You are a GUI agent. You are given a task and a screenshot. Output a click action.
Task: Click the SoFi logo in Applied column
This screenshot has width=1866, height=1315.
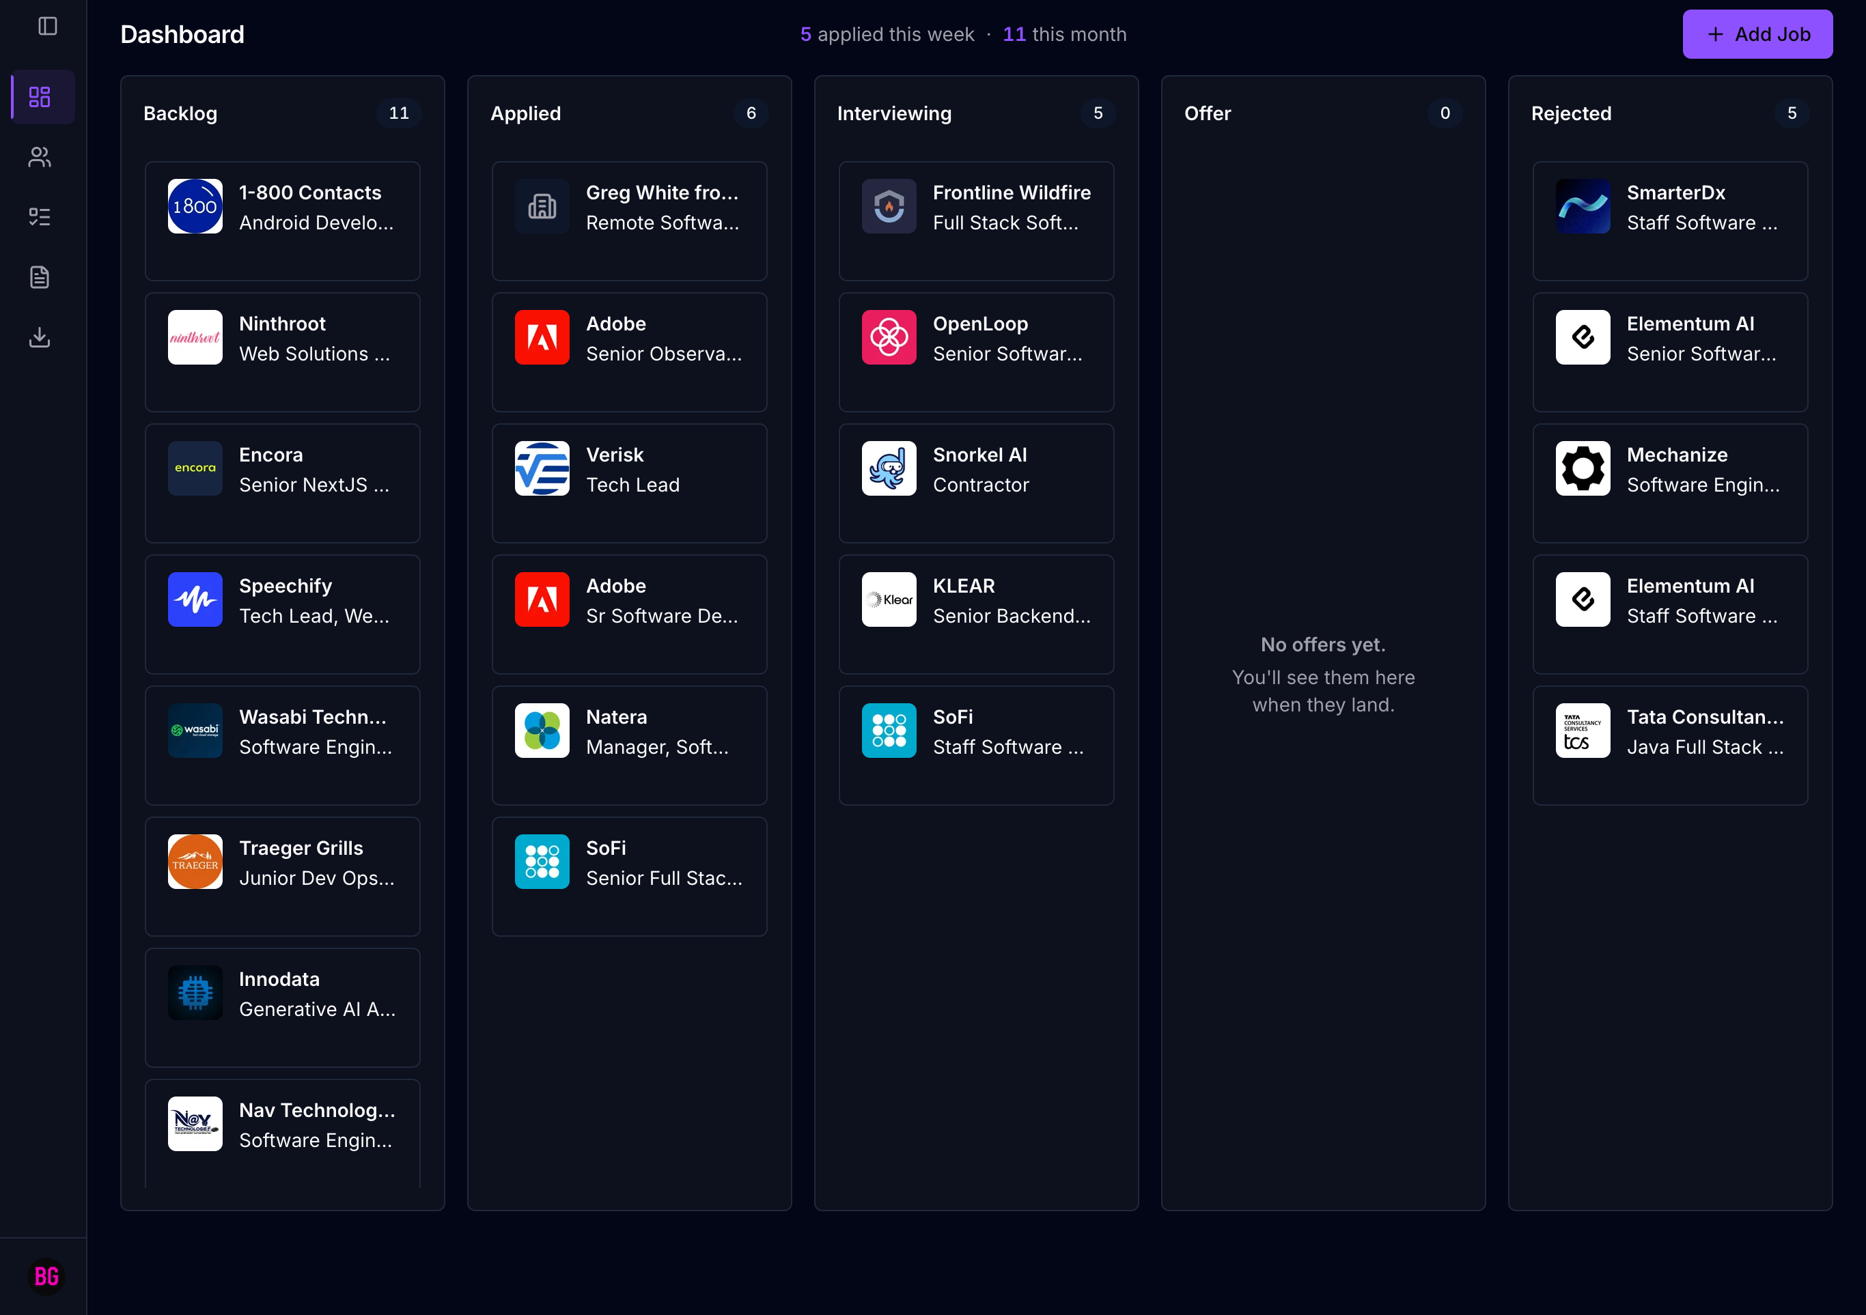click(542, 862)
